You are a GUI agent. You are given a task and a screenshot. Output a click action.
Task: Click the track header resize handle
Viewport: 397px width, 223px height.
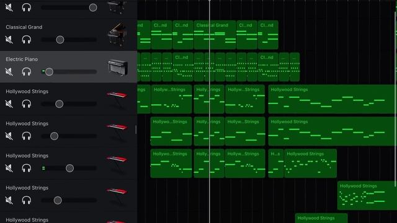point(136,129)
